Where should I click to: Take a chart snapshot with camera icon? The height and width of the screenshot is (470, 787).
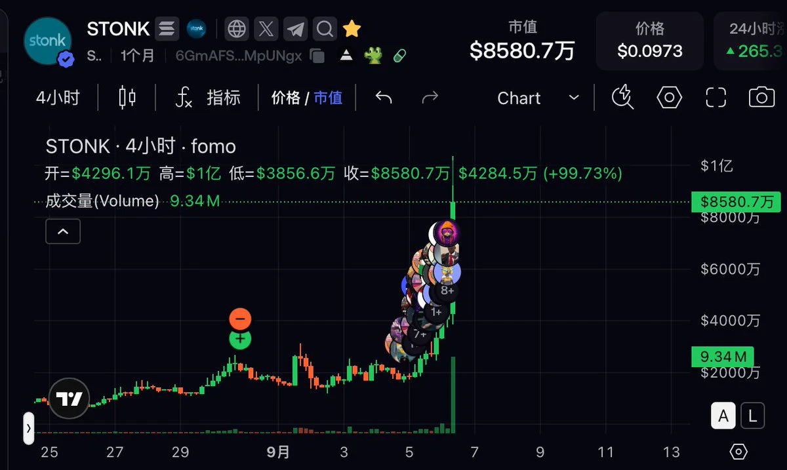pyautogui.click(x=761, y=98)
